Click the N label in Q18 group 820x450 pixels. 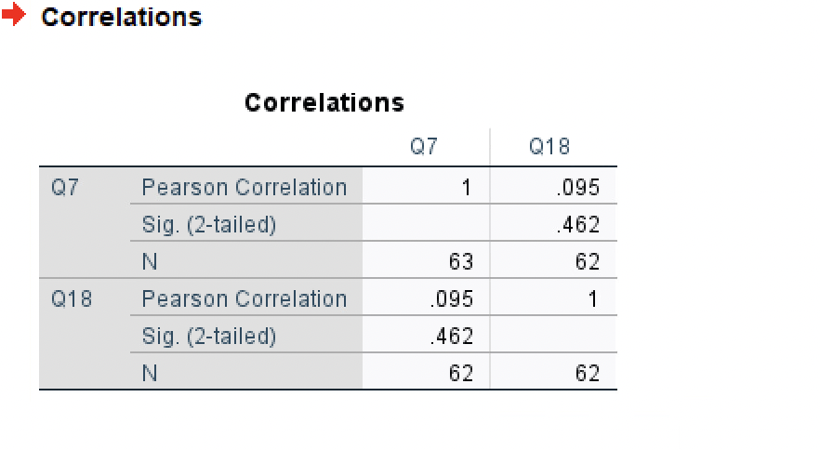(x=150, y=374)
